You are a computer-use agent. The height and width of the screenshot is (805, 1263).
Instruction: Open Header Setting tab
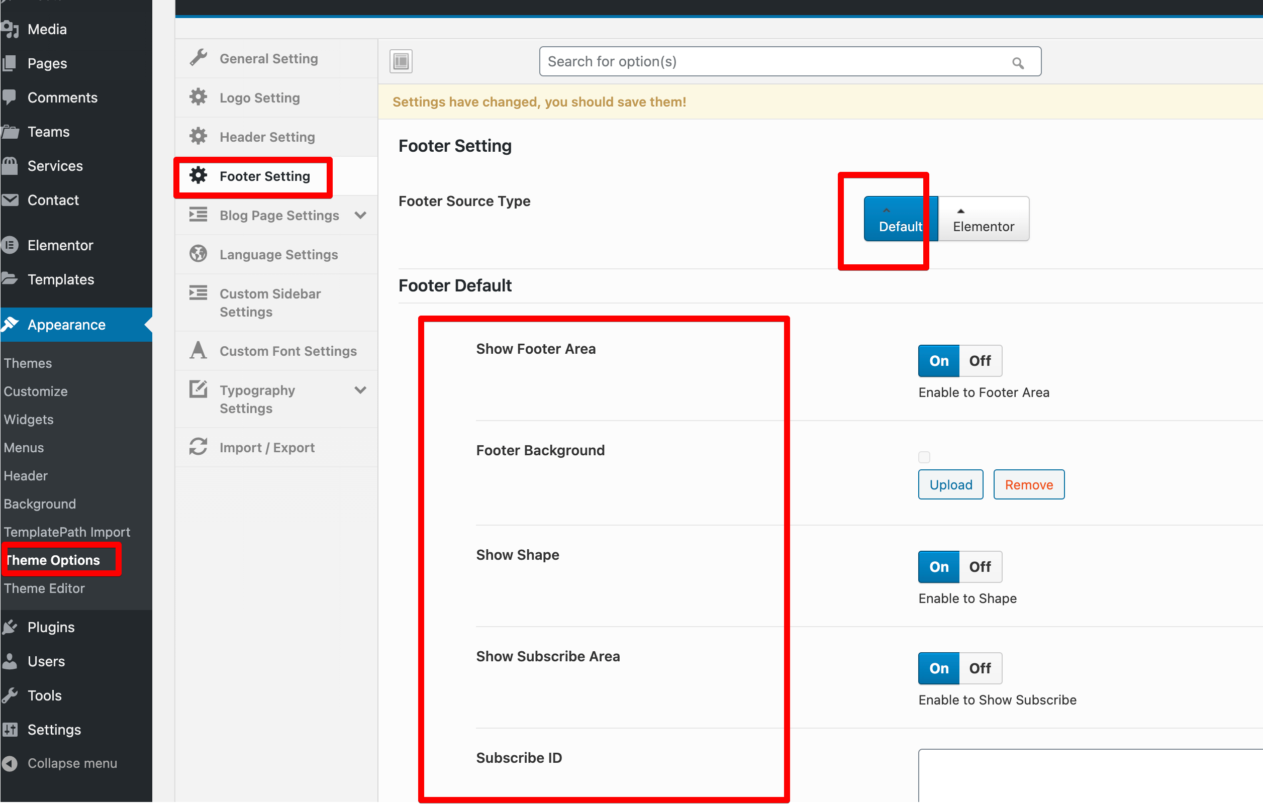pyautogui.click(x=267, y=137)
